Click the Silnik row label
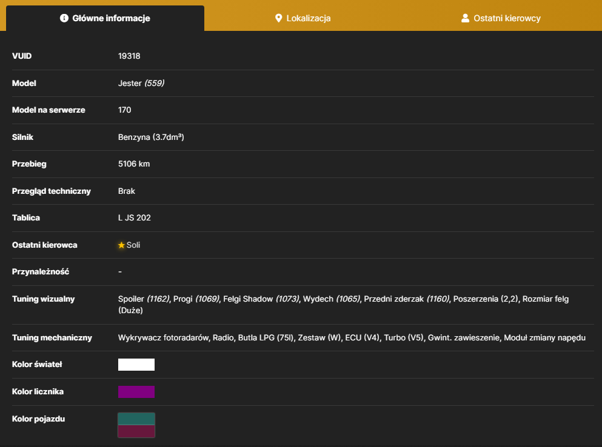602x447 pixels. 22,137
